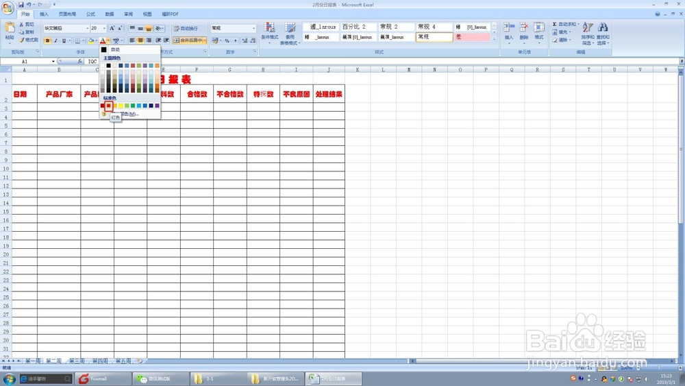Click the fill color paint bucket

(91, 40)
